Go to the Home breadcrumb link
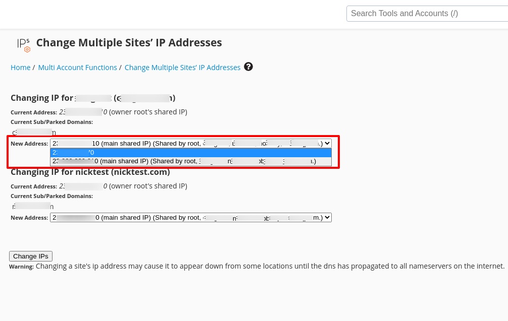 pos(21,68)
